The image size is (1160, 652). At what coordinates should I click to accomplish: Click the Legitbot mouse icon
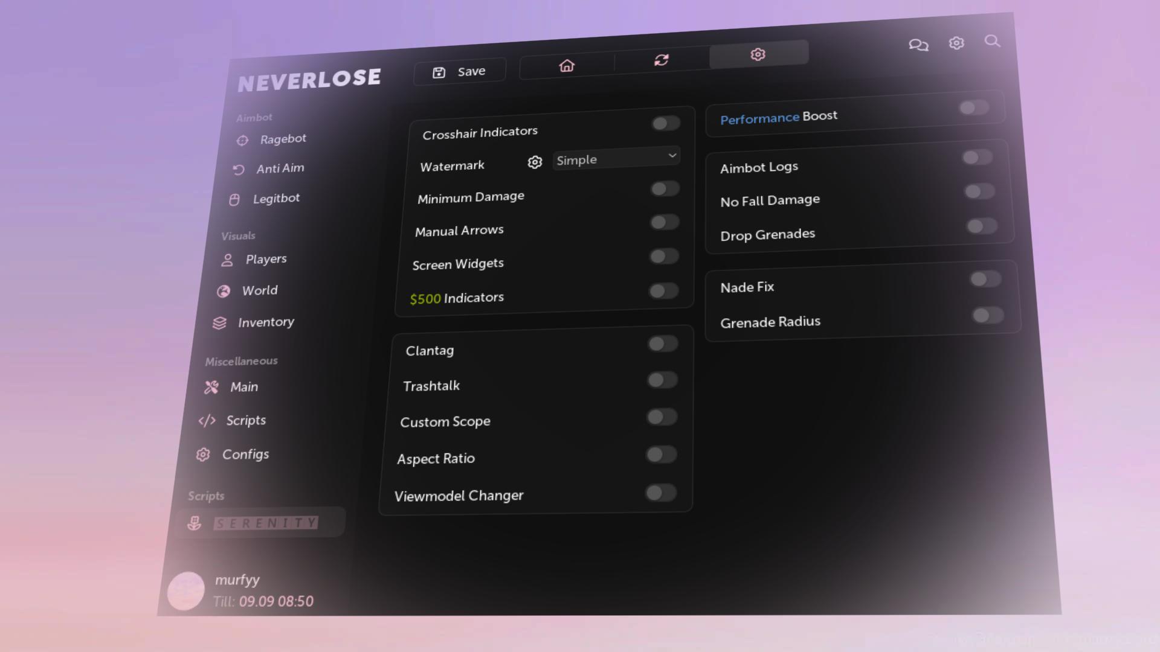click(234, 199)
